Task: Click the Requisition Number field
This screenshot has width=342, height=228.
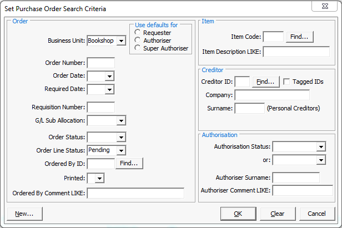Action: [101, 107]
